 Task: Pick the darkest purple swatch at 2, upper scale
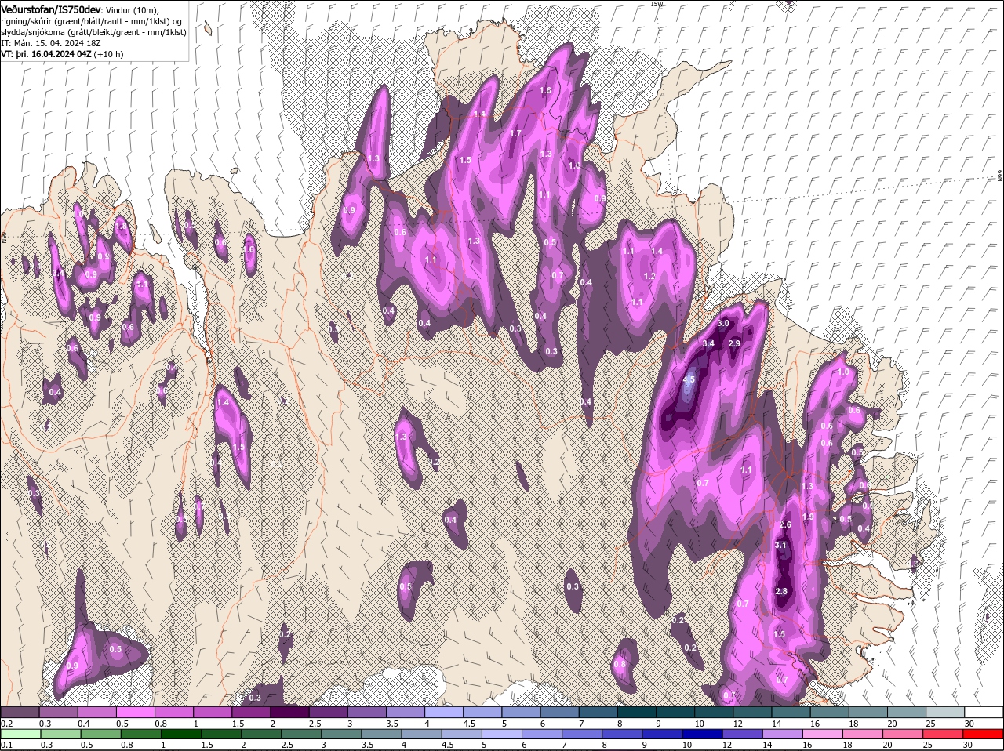[x=290, y=712]
